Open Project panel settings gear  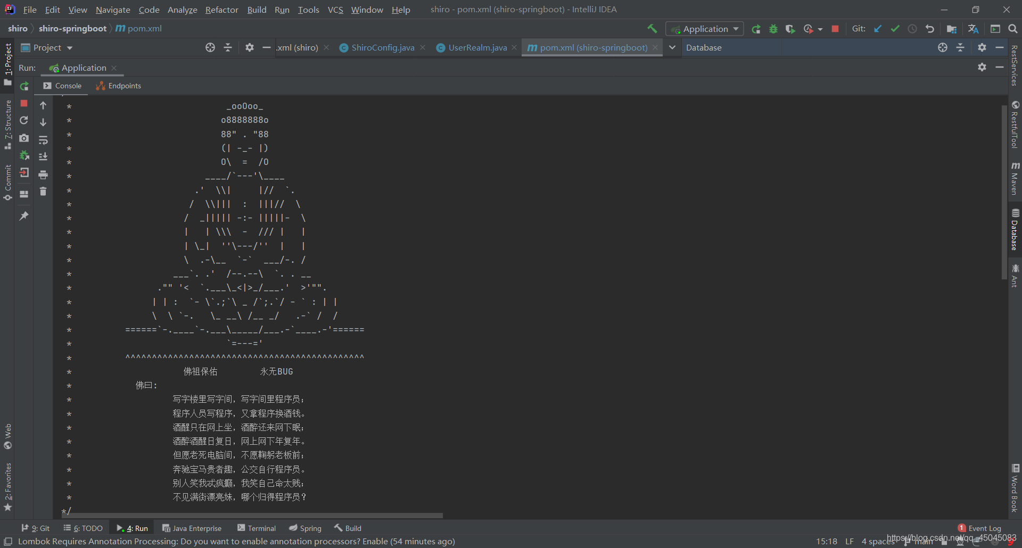250,47
